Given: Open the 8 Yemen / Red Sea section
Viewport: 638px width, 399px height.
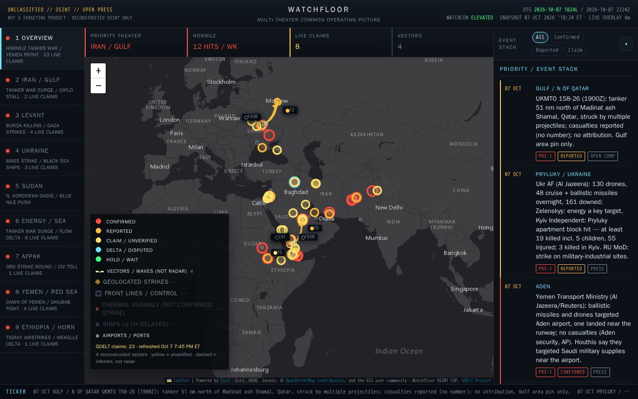Looking at the screenshot, I should (42, 300).
